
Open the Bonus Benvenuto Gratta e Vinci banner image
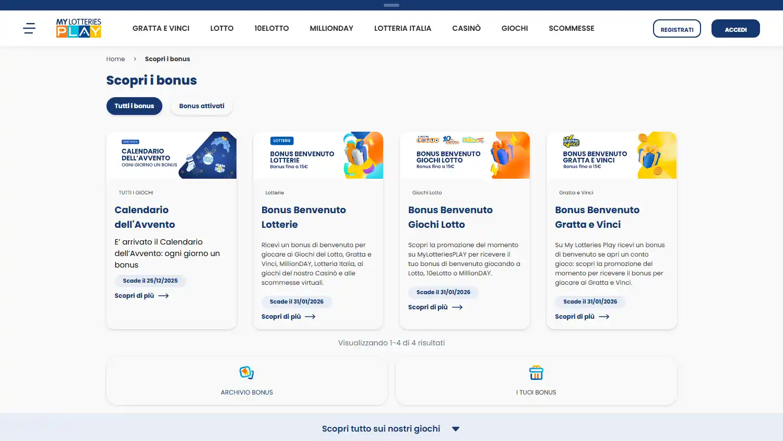[611, 155]
